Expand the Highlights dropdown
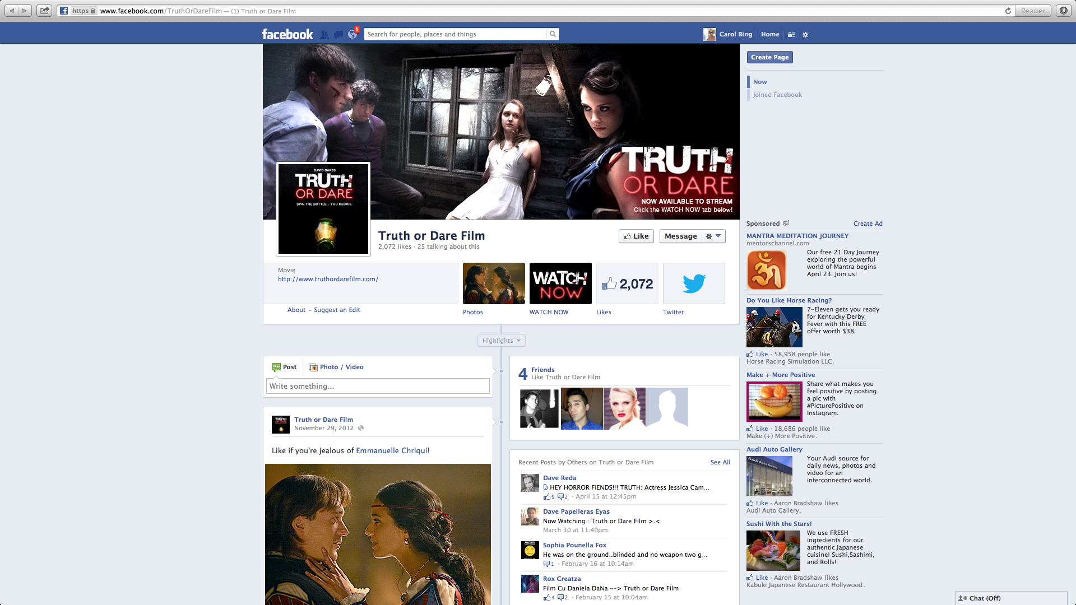The height and width of the screenshot is (605, 1076). point(501,341)
